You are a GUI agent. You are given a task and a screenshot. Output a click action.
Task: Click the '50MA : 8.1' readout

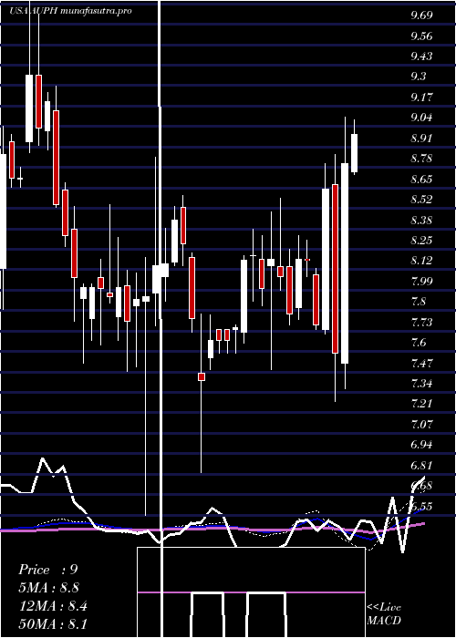[52, 624]
